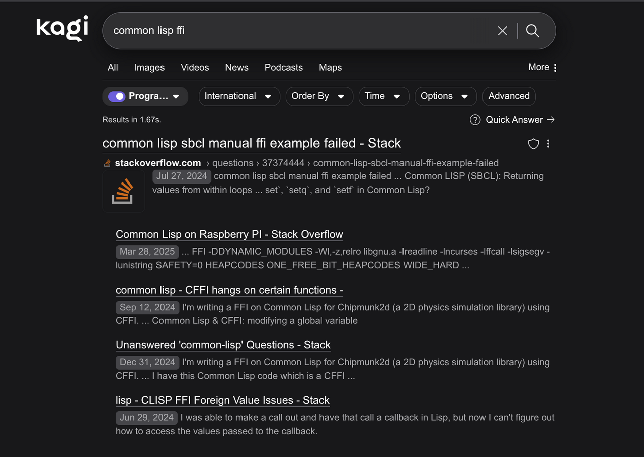The height and width of the screenshot is (457, 644).
Task: Click the 'Dec 31, 2024' date badge
Action: click(x=147, y=362)
